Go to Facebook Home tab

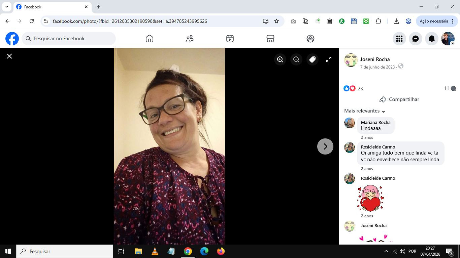(x=150, y=39)
